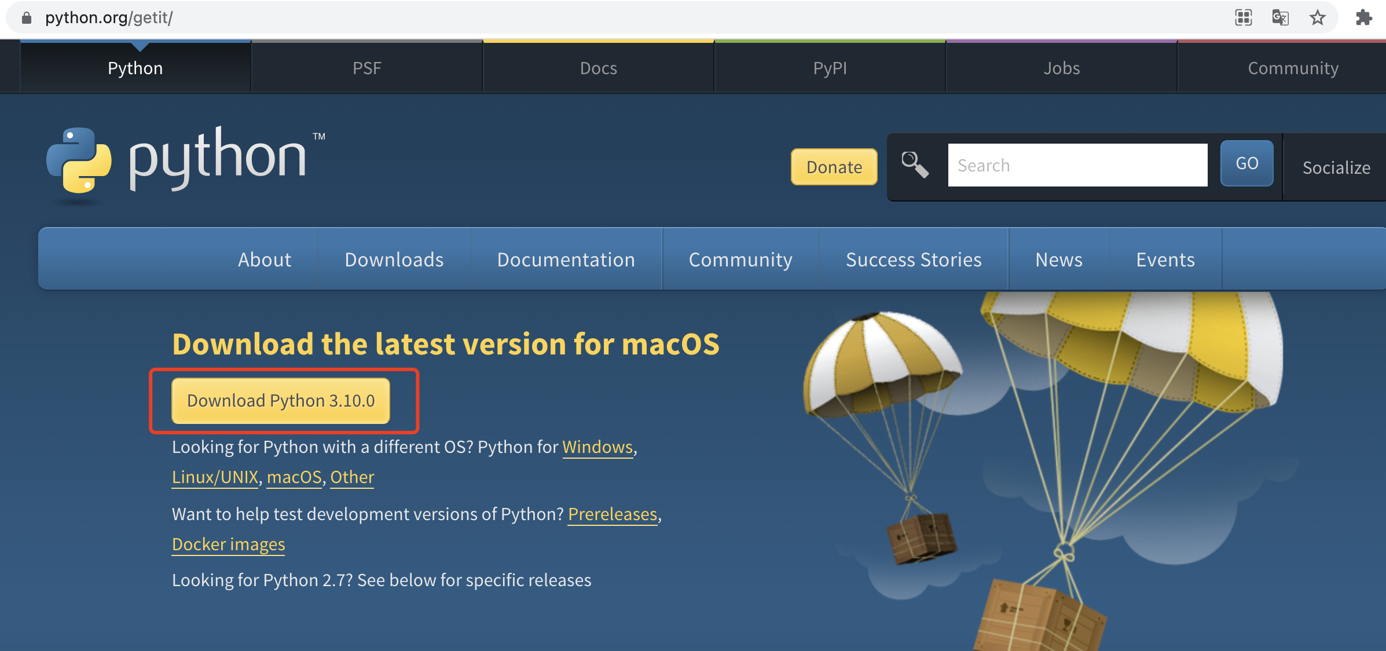Bookmark this page with the star icon
This screenshot has height=651, width=1386.
pos(1318,18)
